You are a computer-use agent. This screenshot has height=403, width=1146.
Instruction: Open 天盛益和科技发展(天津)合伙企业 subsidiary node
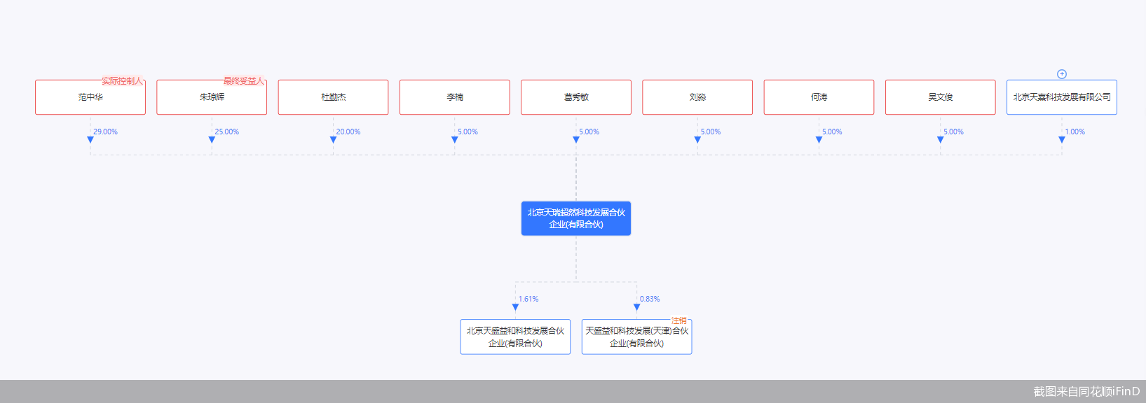coord(636,337)
